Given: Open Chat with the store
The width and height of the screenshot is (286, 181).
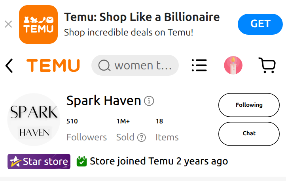Looking at the screenshot, I should coord(249,134).
